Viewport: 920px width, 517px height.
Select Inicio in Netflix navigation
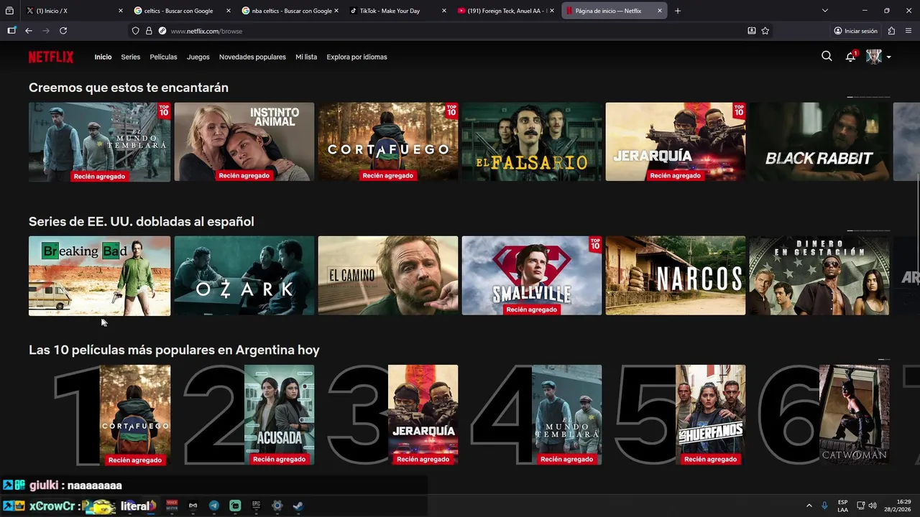103,57
